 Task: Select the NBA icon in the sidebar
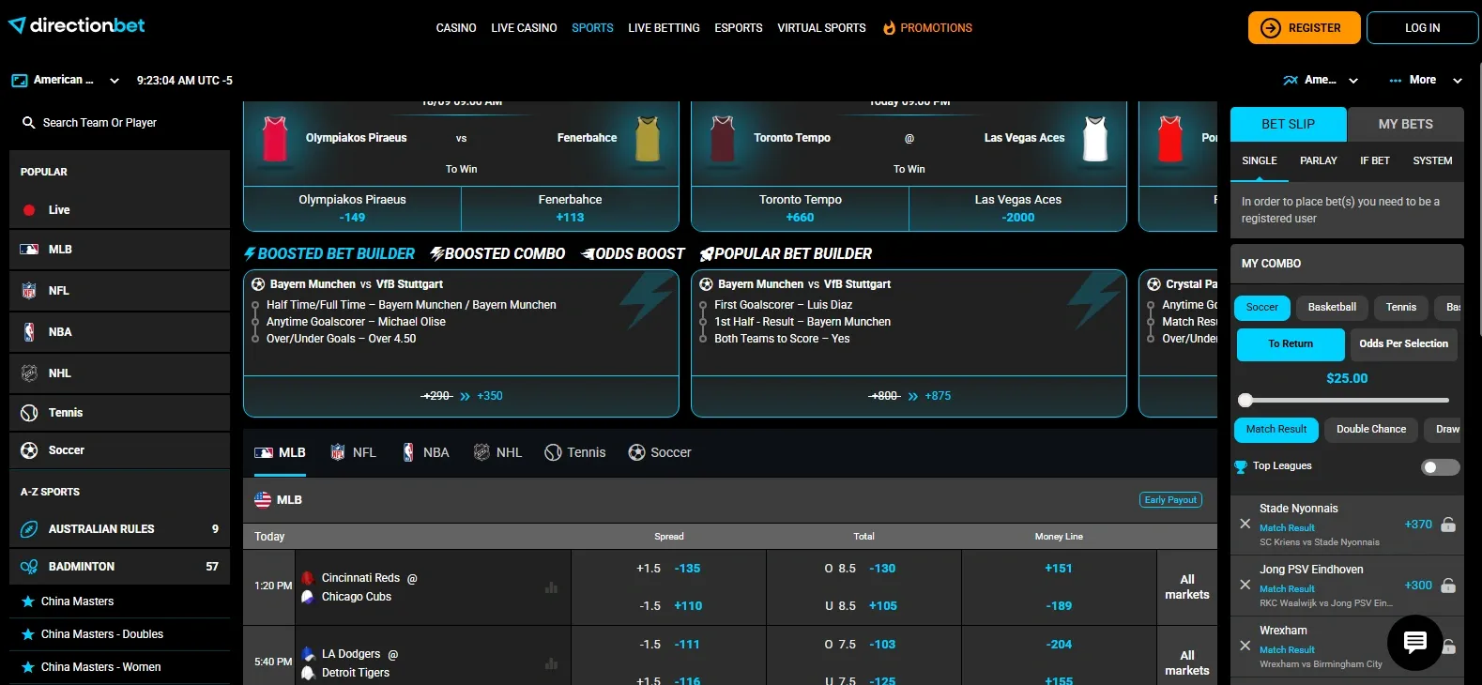(x=29, y=332)
